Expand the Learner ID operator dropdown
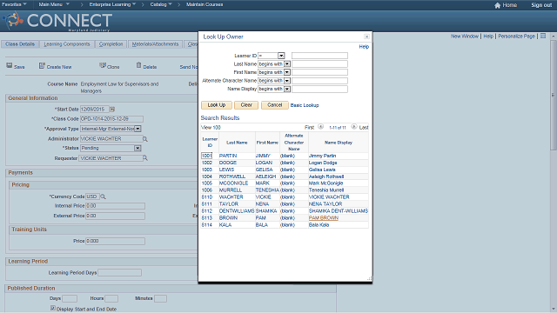The image size is (557, 313). pyautogui.click(x=281, y=56)
